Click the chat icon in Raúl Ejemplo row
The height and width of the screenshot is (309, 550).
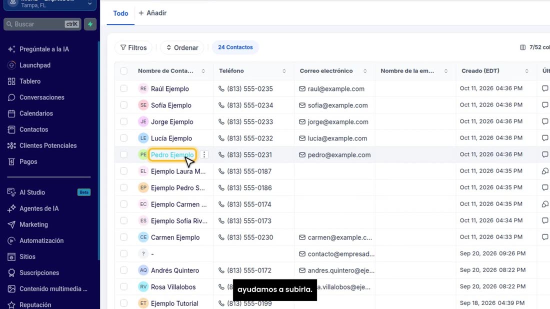pos(544,88)
